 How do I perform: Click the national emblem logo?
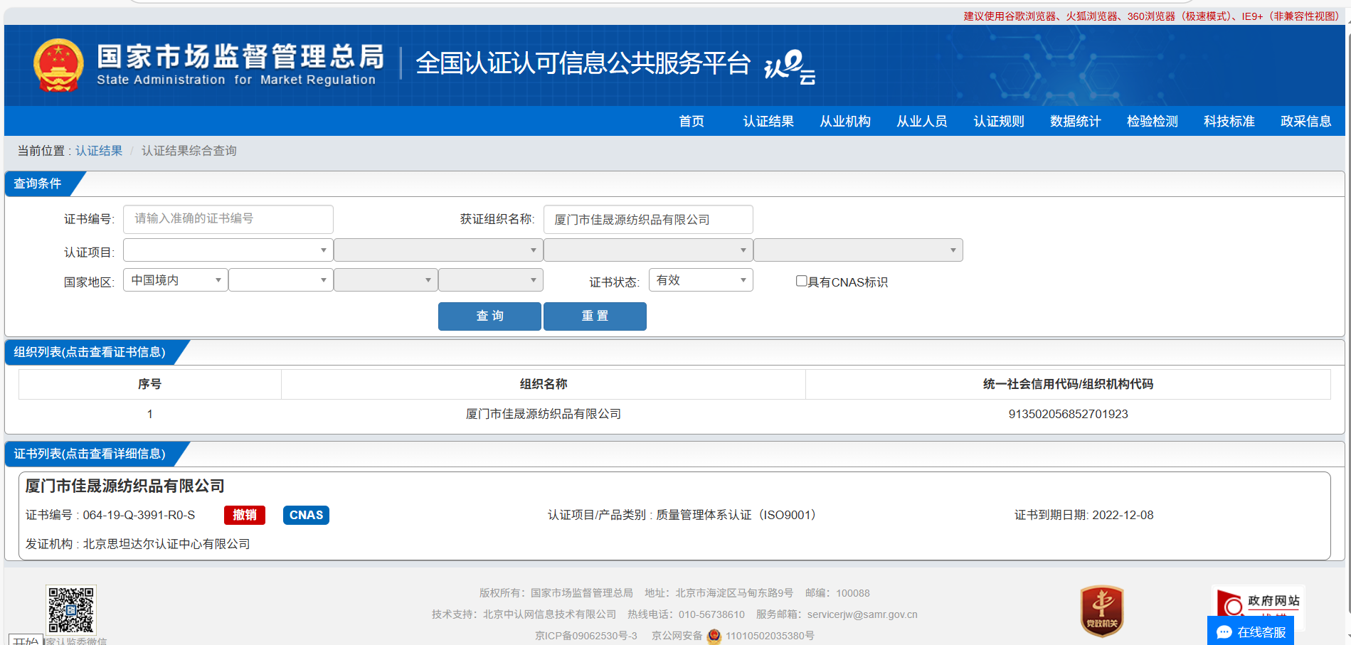[x=58, y=65]
